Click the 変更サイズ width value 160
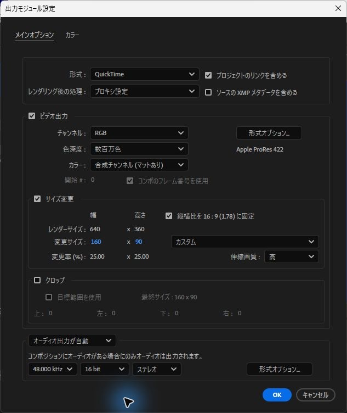The width and height of the screenshot is (347, 413). coord(96,242)
